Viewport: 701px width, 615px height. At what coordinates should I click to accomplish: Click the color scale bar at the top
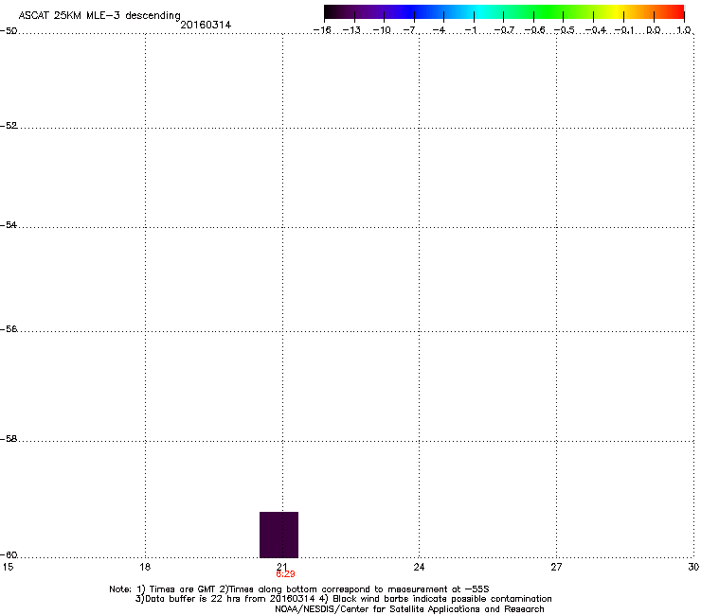pyautogui.click(x=504, y=12)
